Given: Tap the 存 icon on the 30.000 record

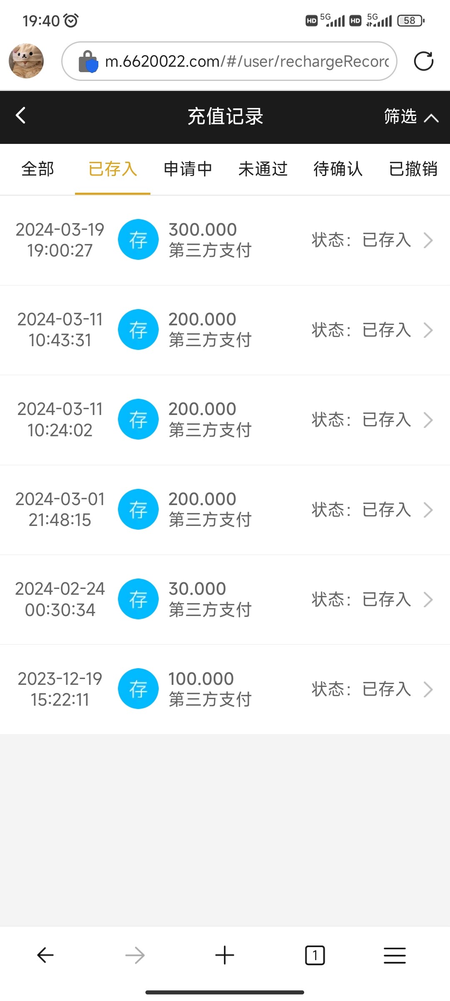Looking at the screenshot, I should pyautogui.click(x=138, y=599).
